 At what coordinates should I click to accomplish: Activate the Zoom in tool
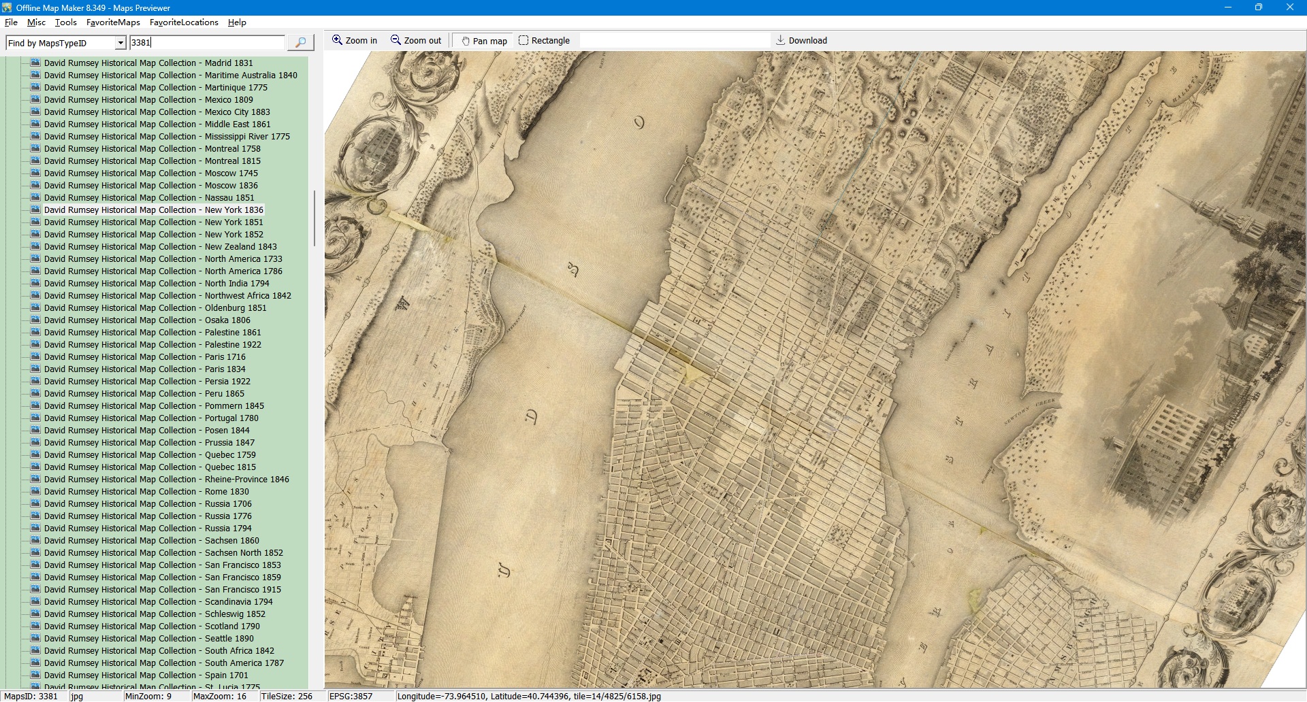354,41
